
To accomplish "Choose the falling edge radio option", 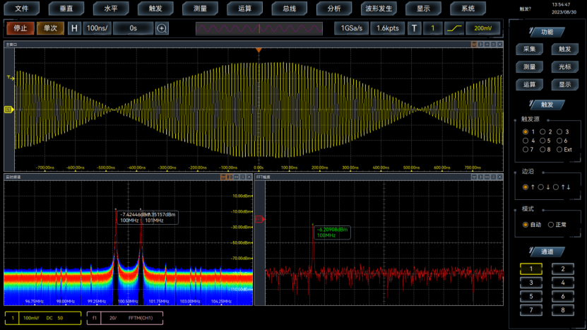I will (x=541, y=187).
